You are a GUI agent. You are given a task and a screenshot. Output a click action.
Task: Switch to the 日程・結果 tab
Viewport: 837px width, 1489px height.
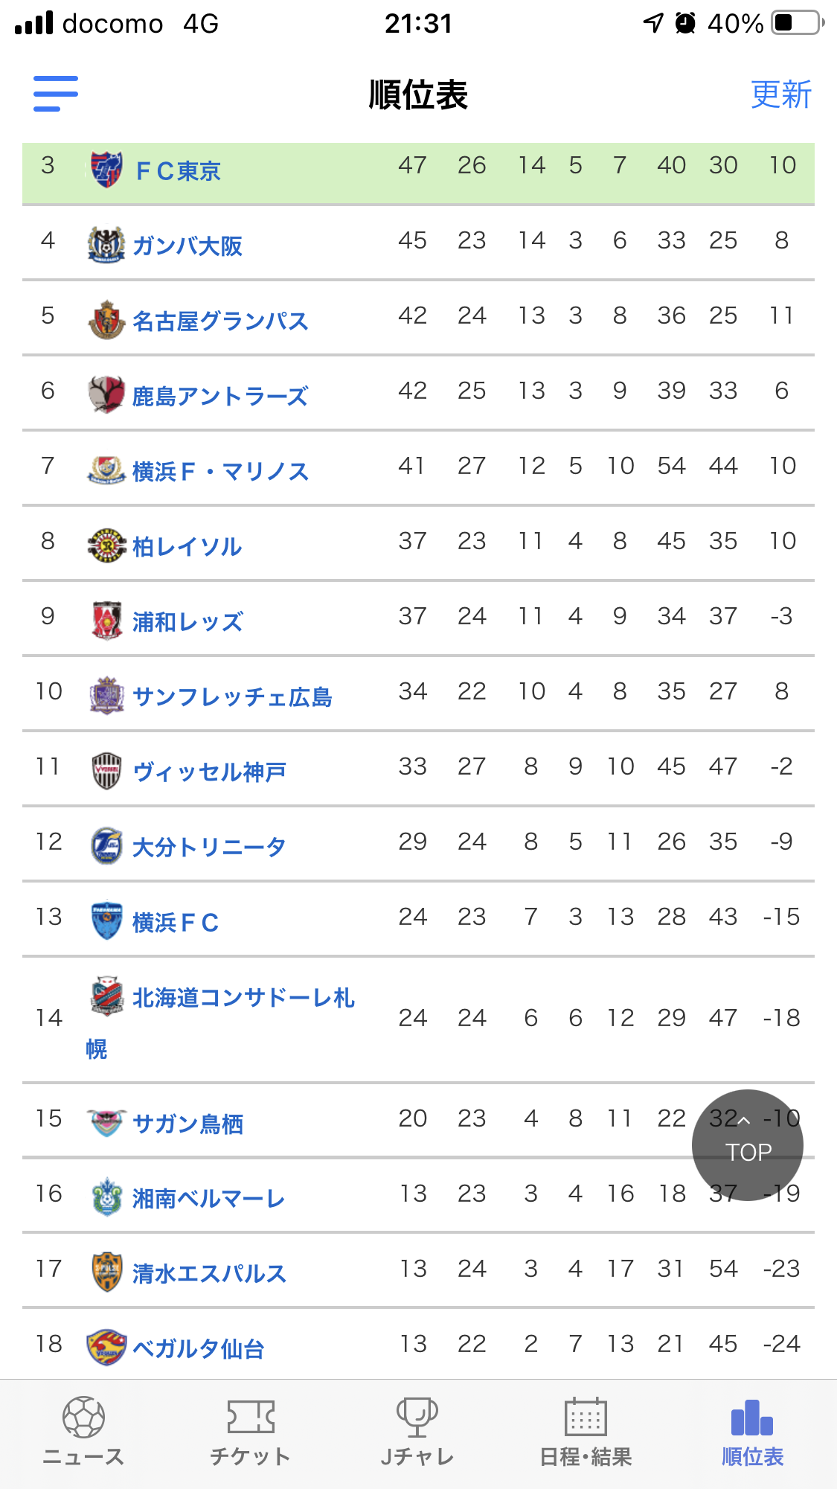coord(586,1432)
